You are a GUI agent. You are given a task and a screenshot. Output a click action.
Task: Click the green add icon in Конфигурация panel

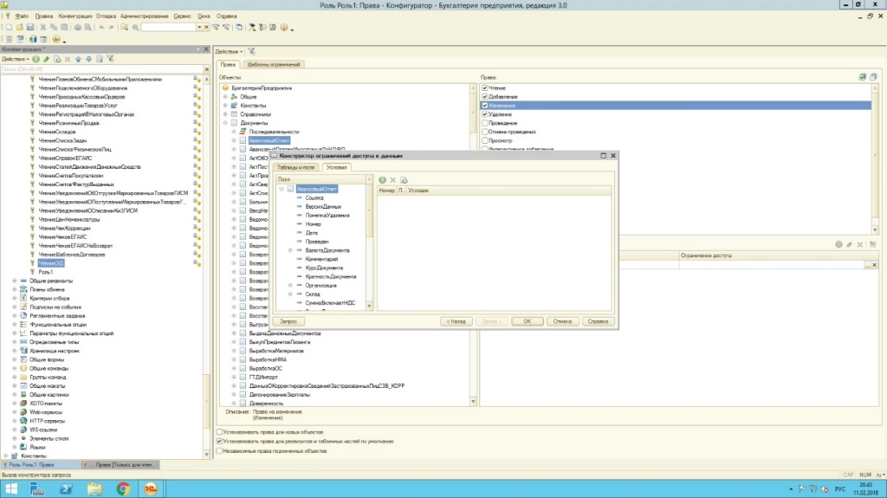pos(36,59)
